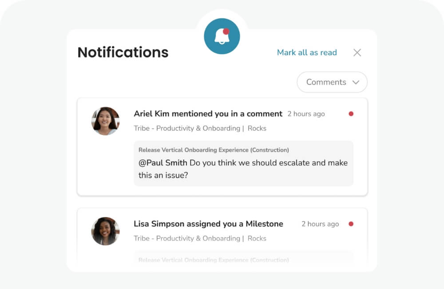The height and width of the screenshot is (289, 444).
Task: Open the Rocks section from Ariel's notification
Action: coord(257,128)
